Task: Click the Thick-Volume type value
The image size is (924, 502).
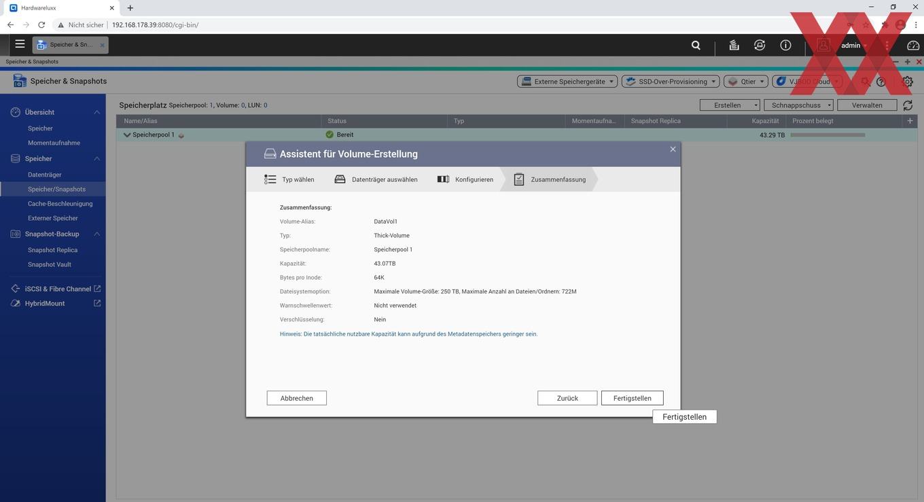Action: point(391,236)
